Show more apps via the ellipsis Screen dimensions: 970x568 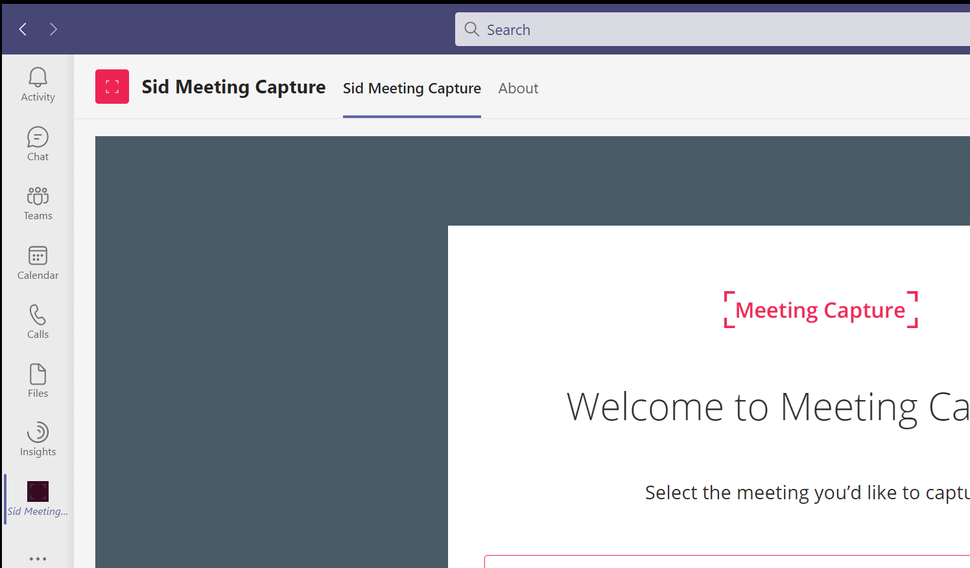pos(38,558)
